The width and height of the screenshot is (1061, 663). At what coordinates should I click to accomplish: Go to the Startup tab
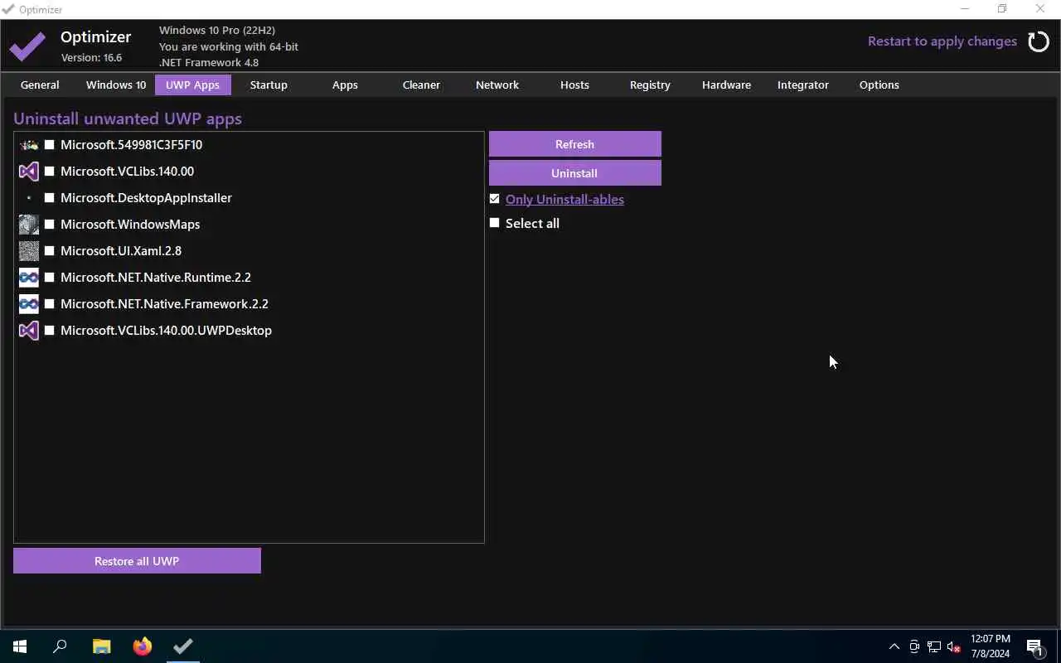coord(269,85)
